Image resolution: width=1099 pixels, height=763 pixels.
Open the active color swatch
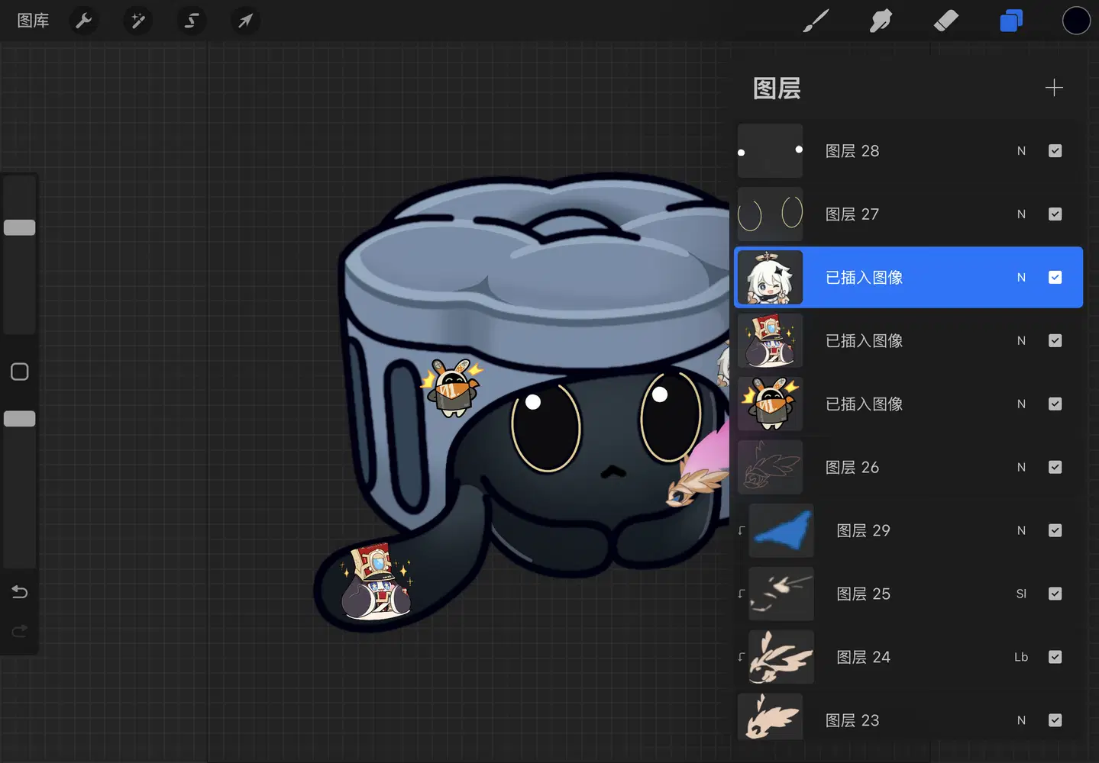coord(1076,21)
